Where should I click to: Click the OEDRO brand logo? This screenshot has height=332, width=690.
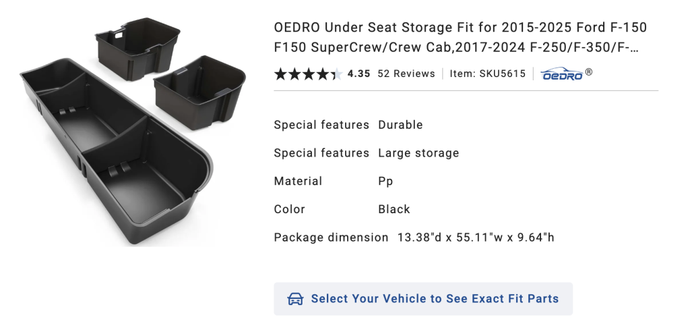561,74
